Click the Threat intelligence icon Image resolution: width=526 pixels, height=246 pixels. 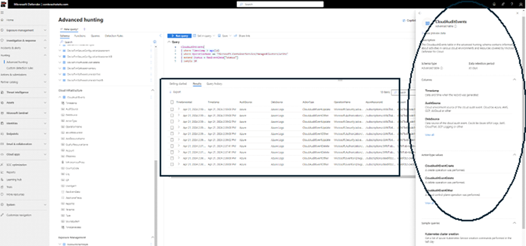click(x=2, y=92)
